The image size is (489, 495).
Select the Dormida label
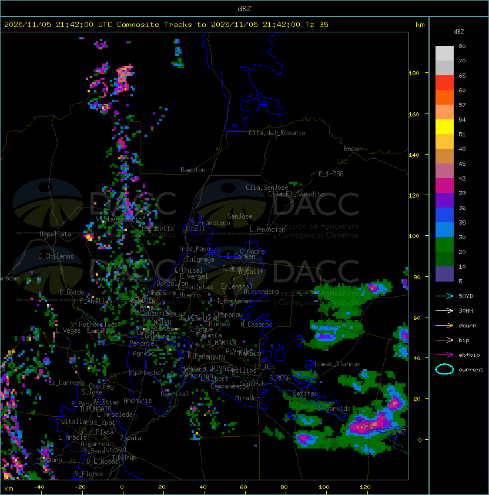[338, 409]
